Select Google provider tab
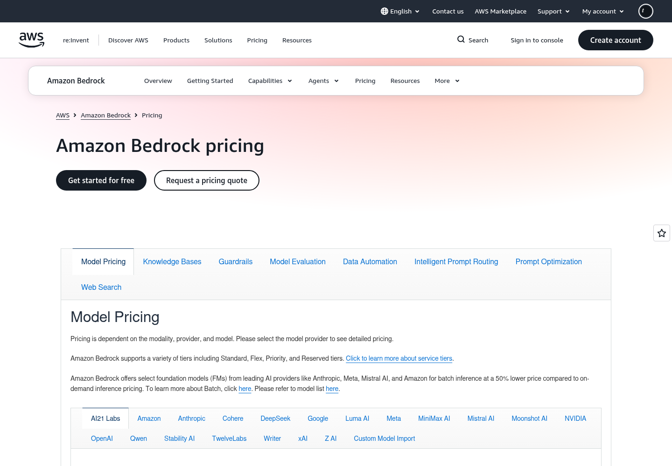The image size is (672, 466). 318,418
